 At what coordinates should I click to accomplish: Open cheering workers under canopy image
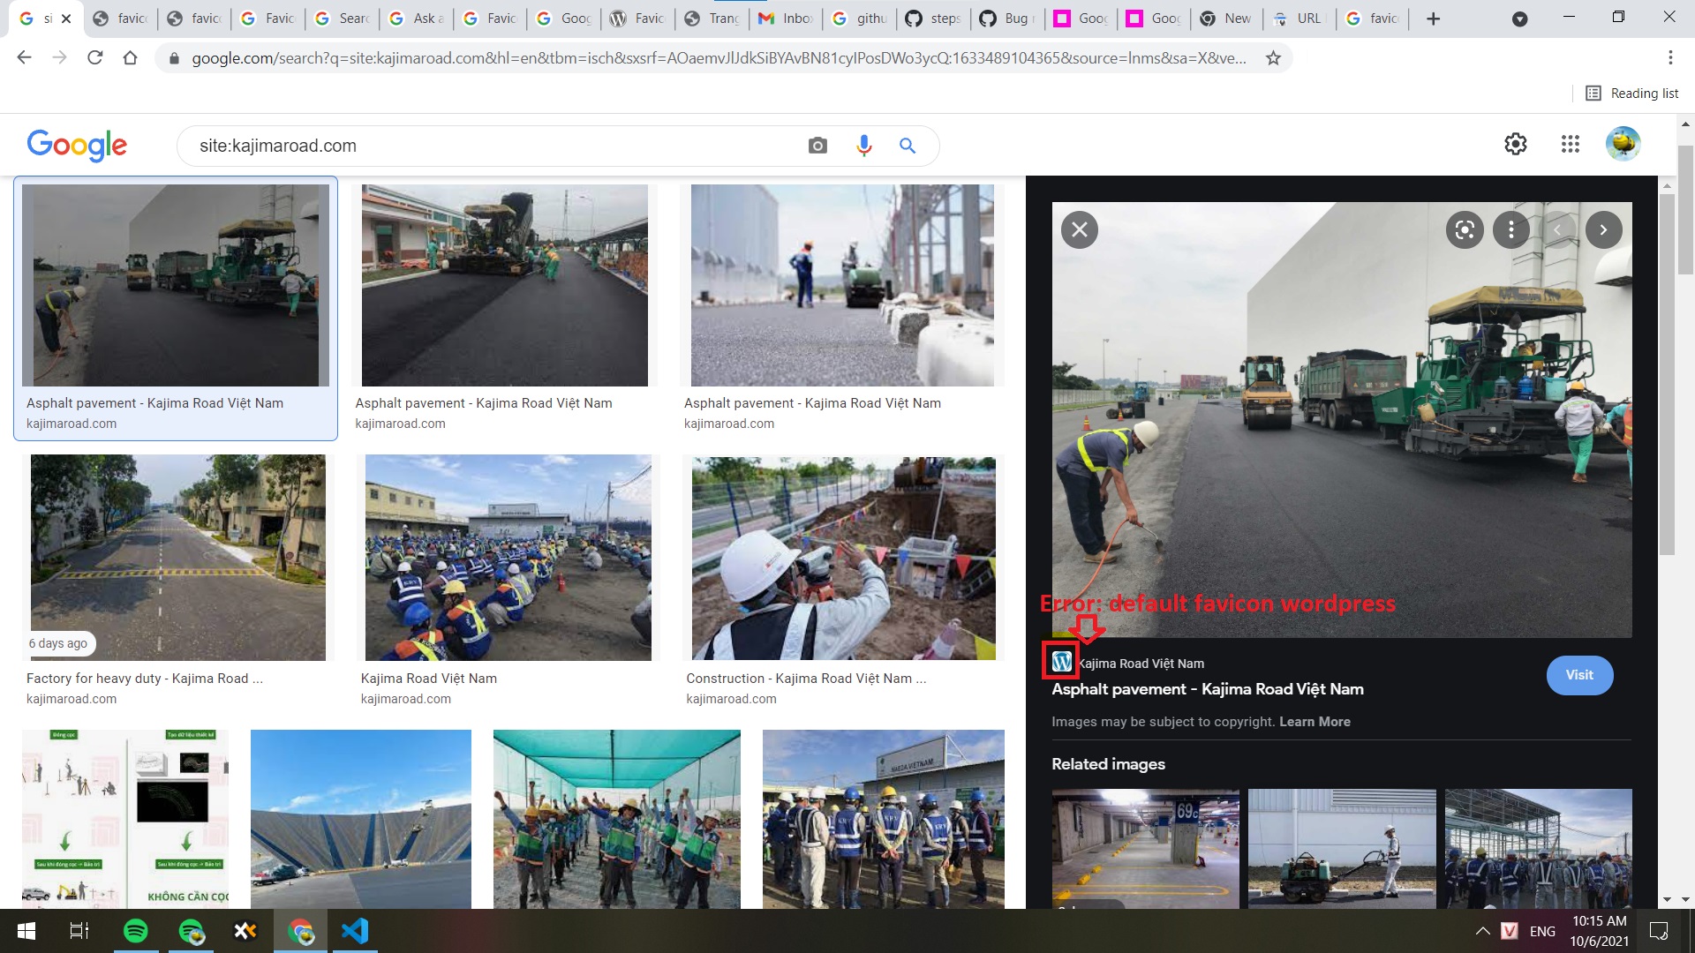[x=616, y=820]
